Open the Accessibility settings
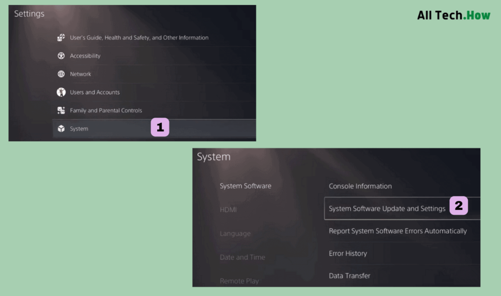This screenshot has width=501, height=296. click(154, 56)
